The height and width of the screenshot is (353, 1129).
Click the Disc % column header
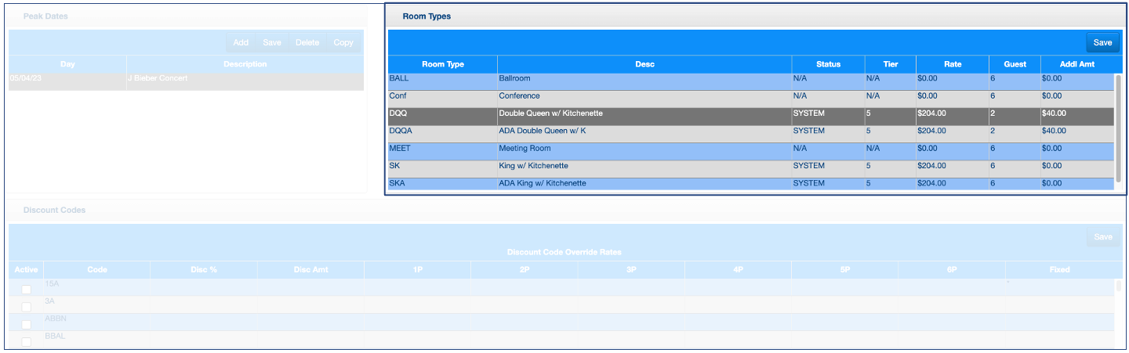tap(203, 269)
